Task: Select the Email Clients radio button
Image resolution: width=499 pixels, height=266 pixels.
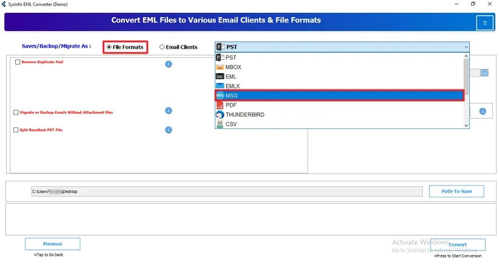Action: tap(162, 47)
